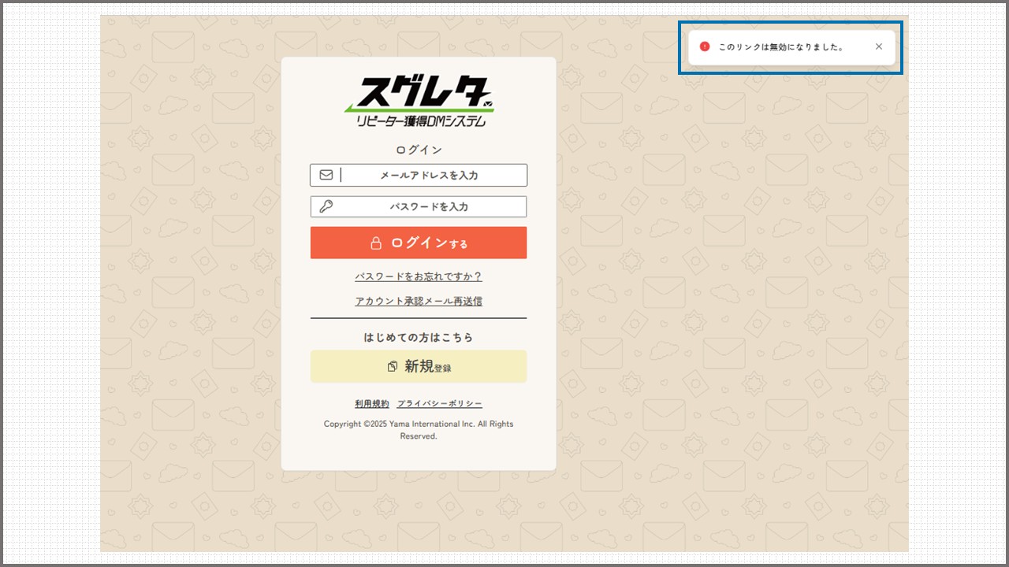Click the password input field
This screenshot has height=567, width=1009.
[419, 206]
